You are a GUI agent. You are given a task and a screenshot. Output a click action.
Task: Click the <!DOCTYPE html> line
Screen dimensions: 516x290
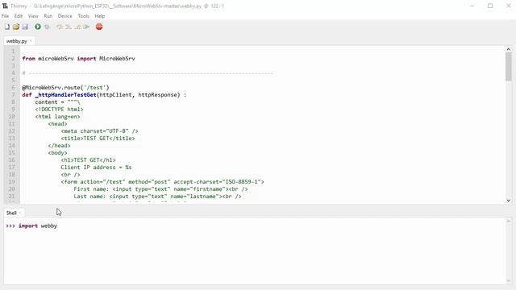[x=59, y=110]
